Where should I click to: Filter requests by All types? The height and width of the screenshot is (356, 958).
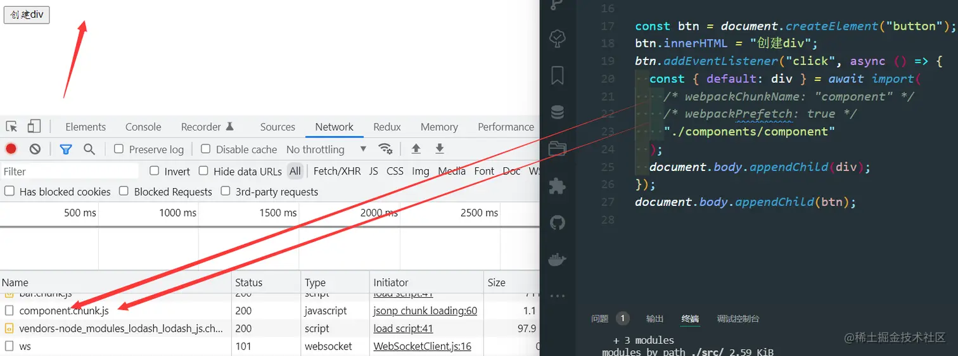pos(295,171)
